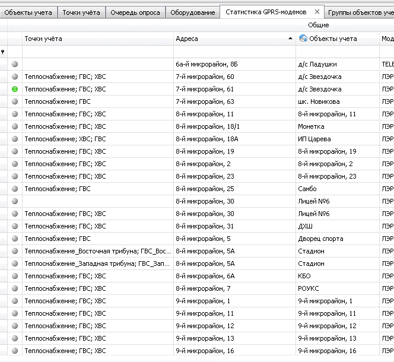The height and width of the screenshot is (362, 394).
Task: Click the status icon for 9-й микрорайон, 11 row
Action: pos(15,313)
